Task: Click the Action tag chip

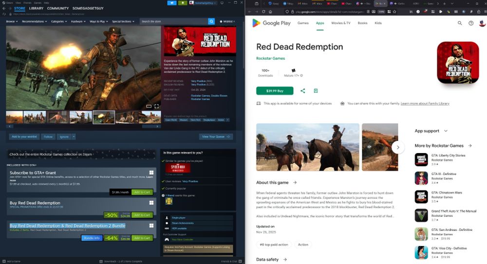Action: click(303, 245)
